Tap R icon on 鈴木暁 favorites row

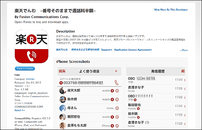[112, 99]
